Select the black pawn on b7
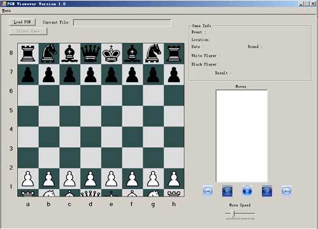The image size is (318, 229). 49,74
